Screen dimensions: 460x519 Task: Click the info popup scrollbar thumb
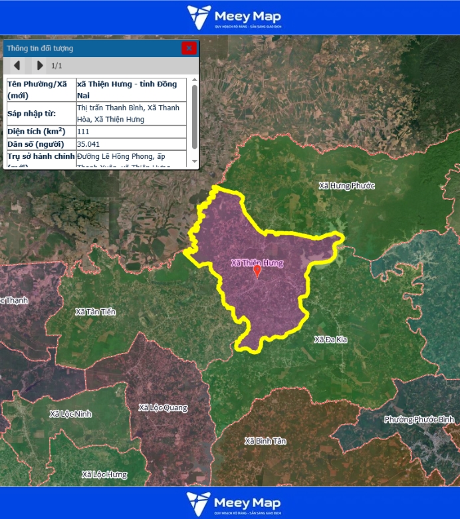pyautogui.click(x=194, y=116)
